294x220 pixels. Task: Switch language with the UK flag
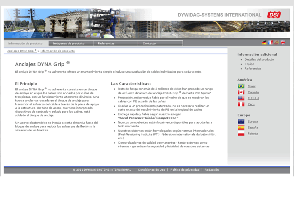pos(283,43)
